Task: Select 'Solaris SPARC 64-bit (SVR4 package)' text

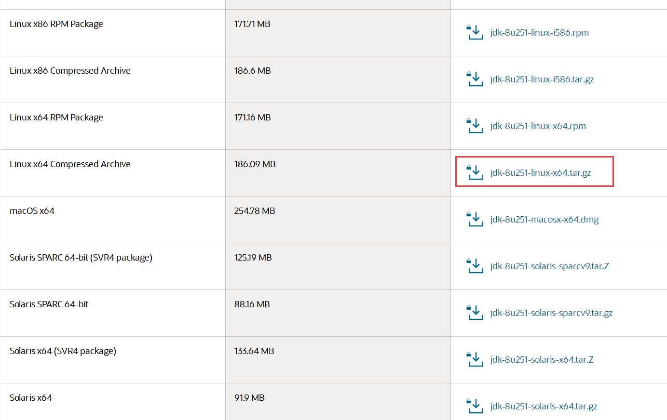Action: [x=81, y=258]
